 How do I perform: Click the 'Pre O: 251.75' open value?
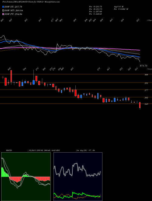pyautogui.click(x=95, y=6)
